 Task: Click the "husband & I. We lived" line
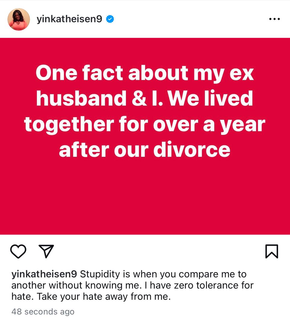[x=145, y=99]
